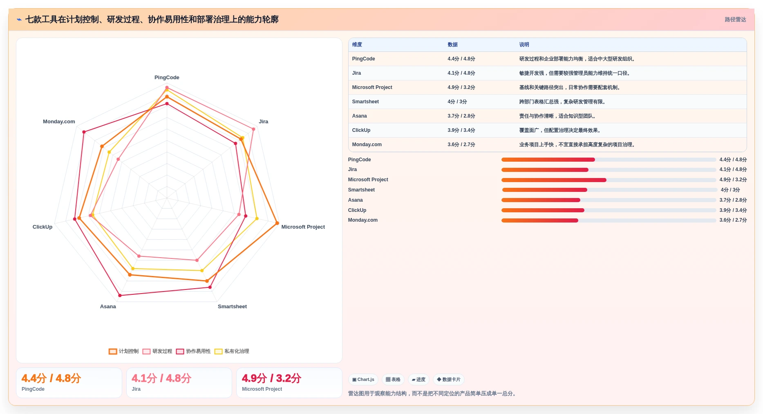Click the 4.9分 / 3.2分 table cell
Image resolution: width=763 pixels, height=414 pixels.
[461, 87]
